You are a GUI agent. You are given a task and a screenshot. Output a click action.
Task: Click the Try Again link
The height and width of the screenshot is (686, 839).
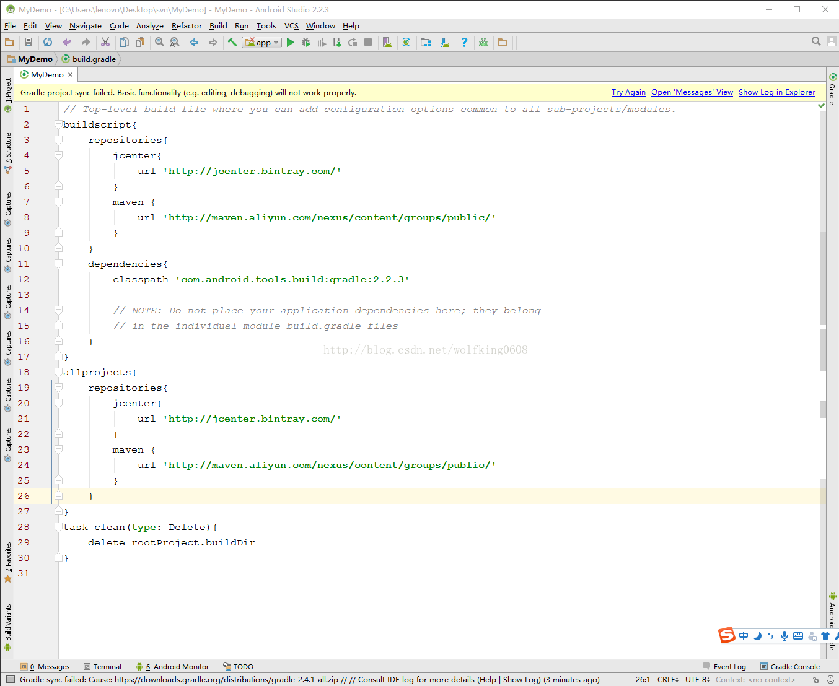(628, 92)
